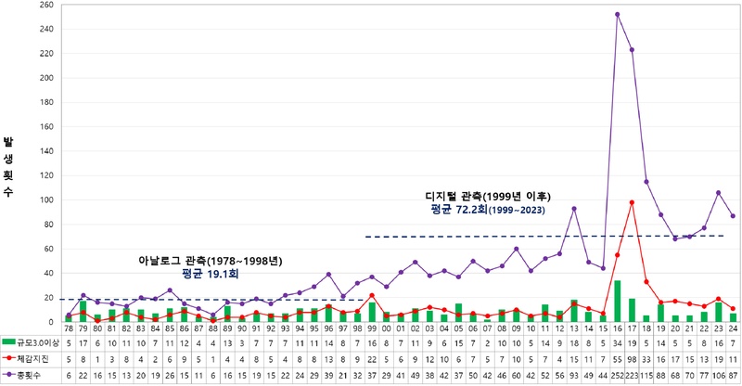
Task: Click the red 체감지진 legend marker
Action: 9,359
